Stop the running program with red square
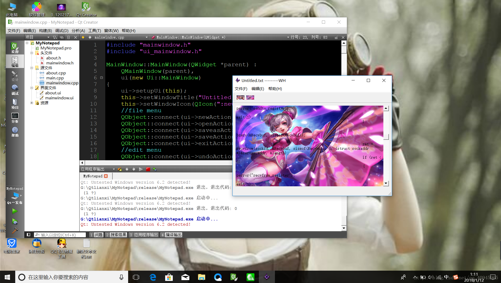Image resolution: width=501 pixels, height=283 pixels. pyautogui.click(x=148, y=169)
